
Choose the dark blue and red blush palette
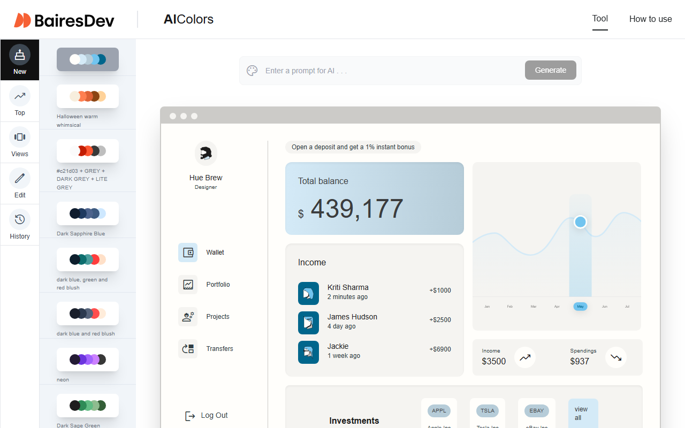[x=88, y=314]
